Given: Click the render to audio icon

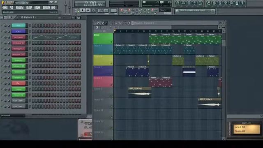Looking at the screenshot, I should point(220,3).
